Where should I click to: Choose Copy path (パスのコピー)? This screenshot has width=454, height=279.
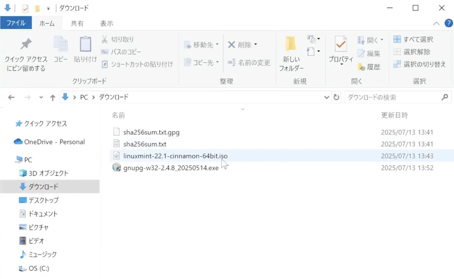click(121, 52)
